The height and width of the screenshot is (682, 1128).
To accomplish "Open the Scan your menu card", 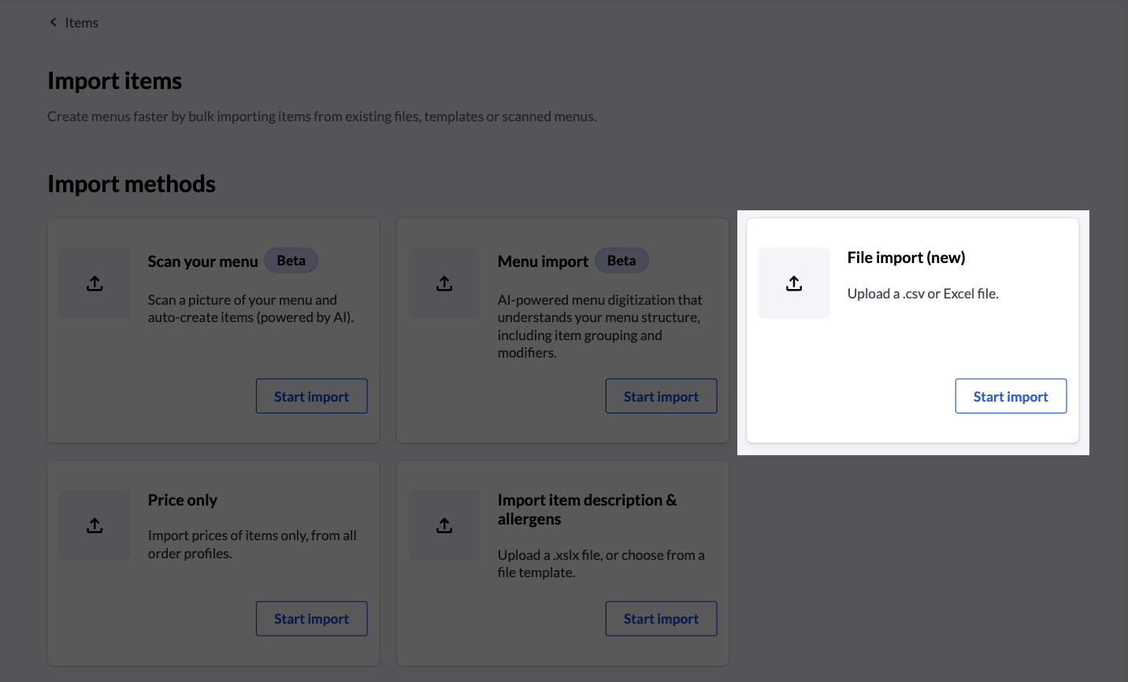I will pyautogui.click(x=213, y=330).
